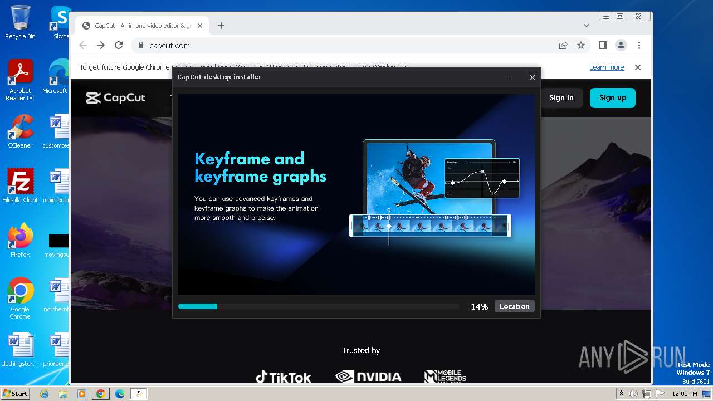The height and width of the screenshot is (401, 713).
Task: Select the CapCut browser tab
Action: point(142,26)
